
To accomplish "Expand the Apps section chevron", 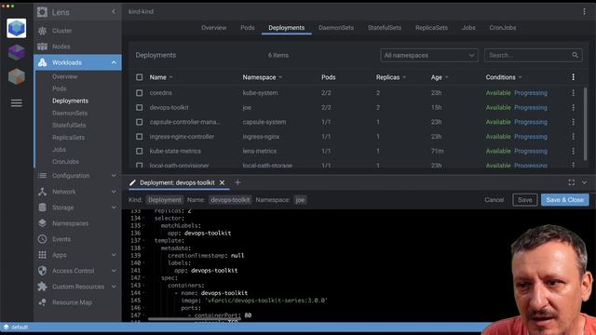I will (114, 255).
